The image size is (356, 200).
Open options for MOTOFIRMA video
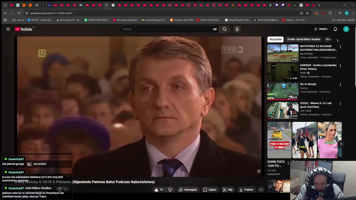tap(340, 47)
